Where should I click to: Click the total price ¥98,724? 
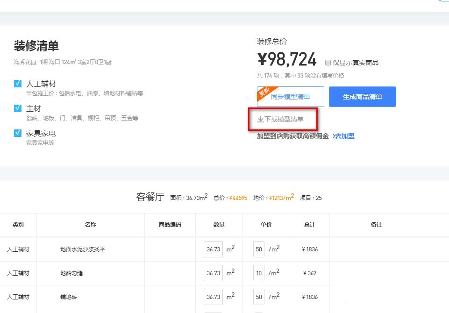pos(286,59)
